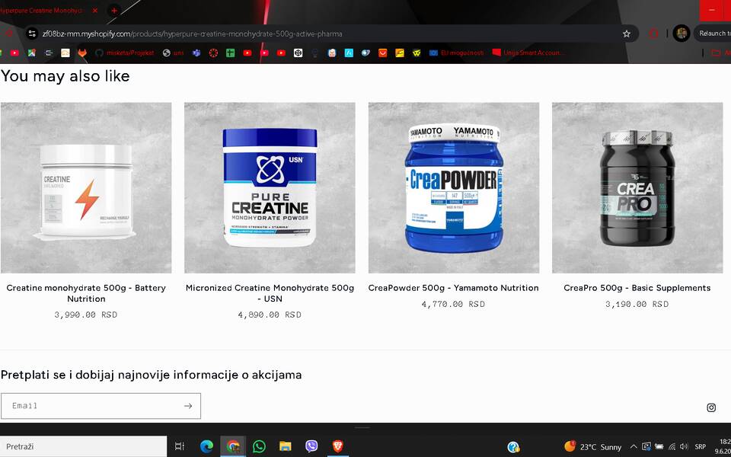The width and height of the screenshot is (731, 457).
Task: Open the green cross bookmark icon
Action: click(x=230, y=53)
